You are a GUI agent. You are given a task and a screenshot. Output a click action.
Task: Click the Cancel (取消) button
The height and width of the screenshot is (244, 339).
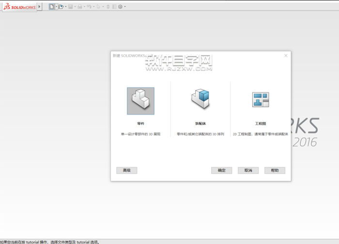point(248,170)
